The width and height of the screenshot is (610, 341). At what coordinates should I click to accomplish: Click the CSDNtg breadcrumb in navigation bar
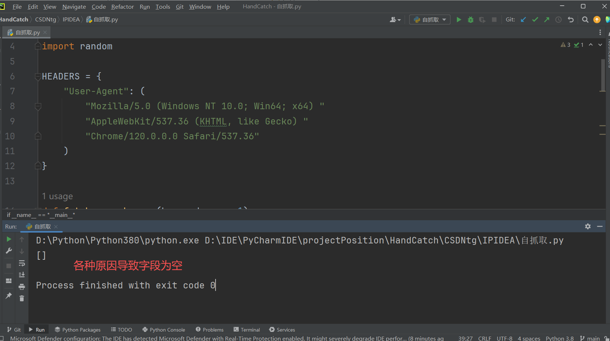pos(46,20)
